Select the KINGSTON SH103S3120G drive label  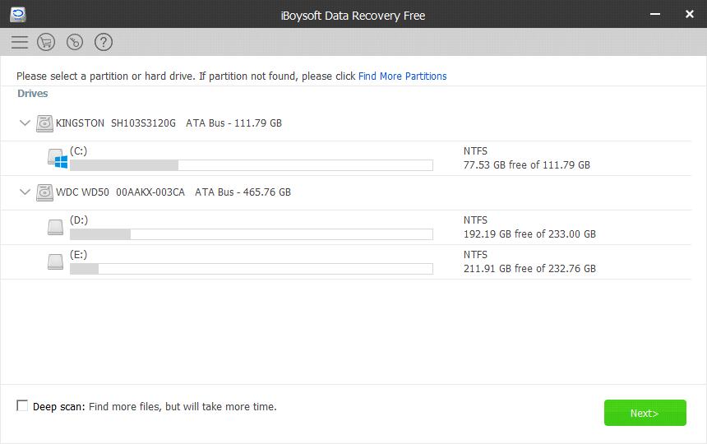tap(116, 123)
